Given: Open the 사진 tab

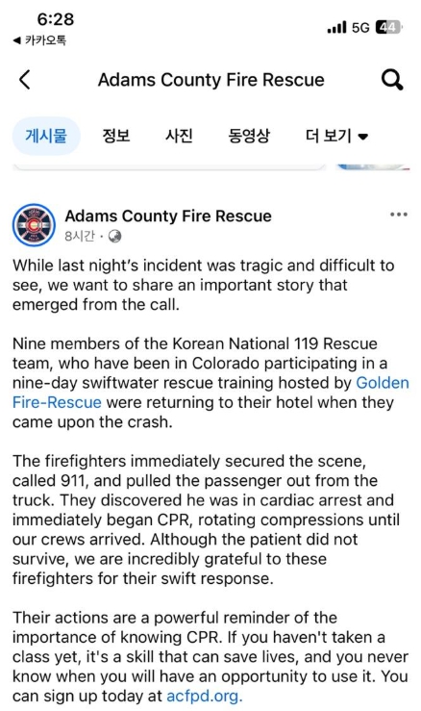Looking at the screenshot, I should 179,136.
